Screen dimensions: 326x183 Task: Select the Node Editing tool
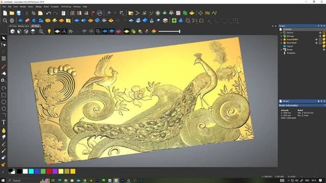click(4, 45)
